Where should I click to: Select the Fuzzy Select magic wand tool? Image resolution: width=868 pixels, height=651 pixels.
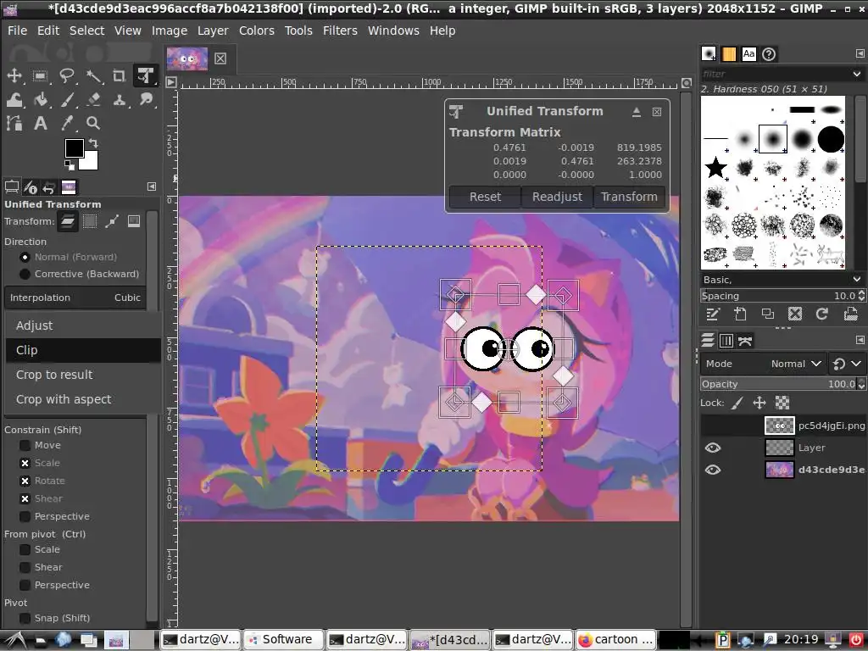[x=93, y=75]
